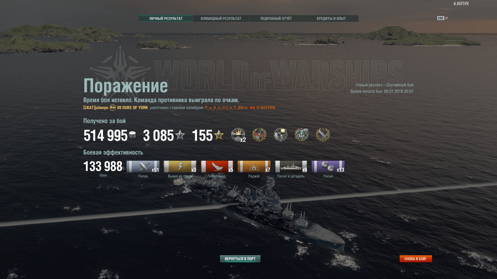This screenshot has width=497, height=279.
Task: Click the fifth achievement medal with gold laurel
Action: pos(323,135)
